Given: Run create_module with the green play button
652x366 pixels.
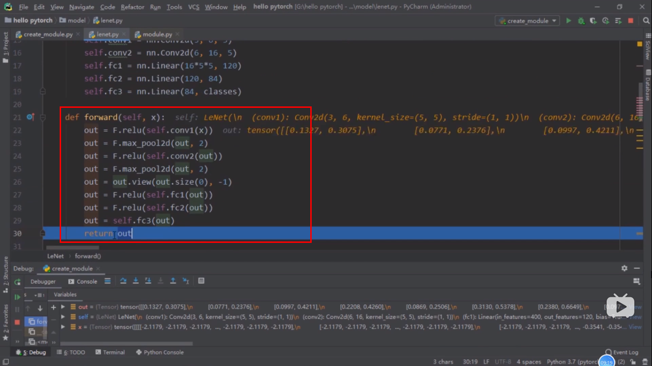Looking at the screenshot, I should point(568,21).
